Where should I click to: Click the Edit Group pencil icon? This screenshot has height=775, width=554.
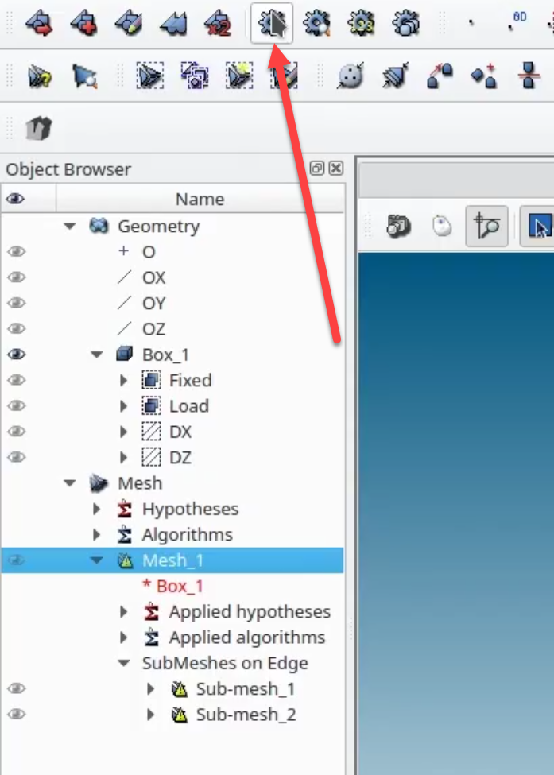[x=285, y=76]
